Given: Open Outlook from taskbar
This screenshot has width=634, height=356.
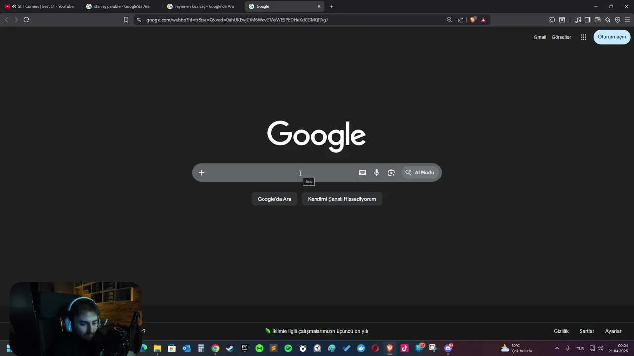Looking at the screenshot, I should pos(186,348).
